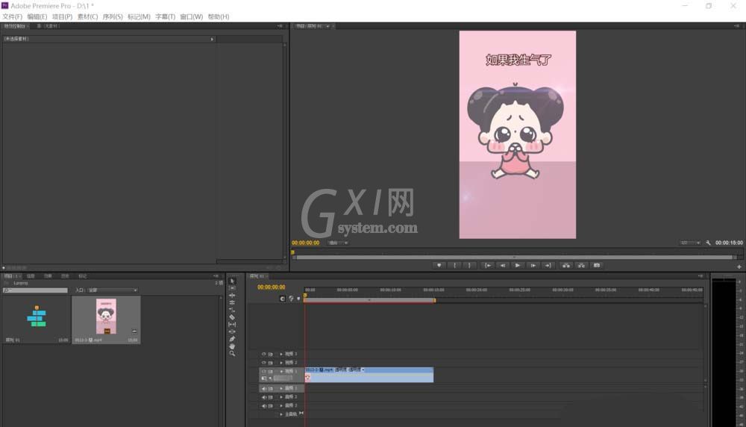Toggle sync lock for Video 3 track
The width and height of the screenshot is (746, 427).
pos(271,354)
